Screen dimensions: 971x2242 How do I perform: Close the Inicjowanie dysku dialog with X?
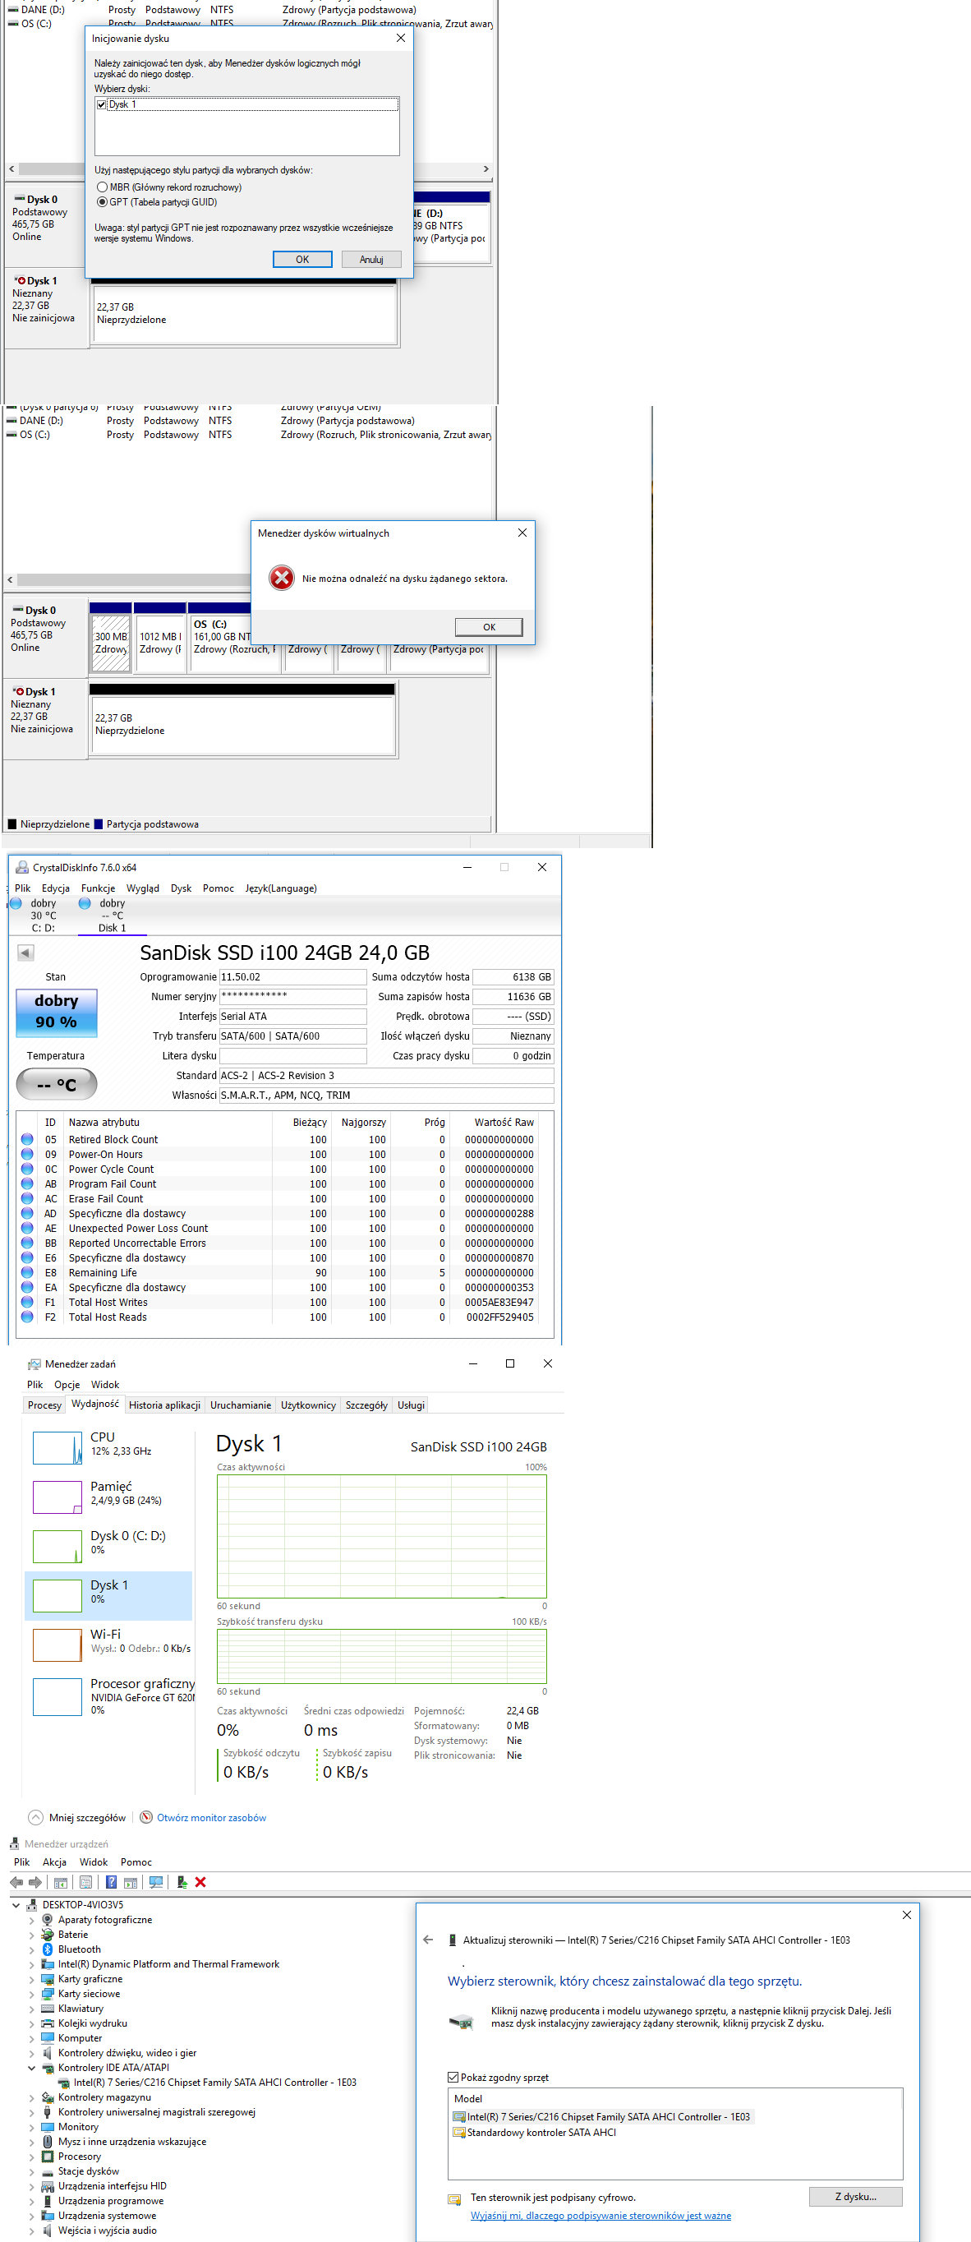pyautogui.click(x=400, y=39)
